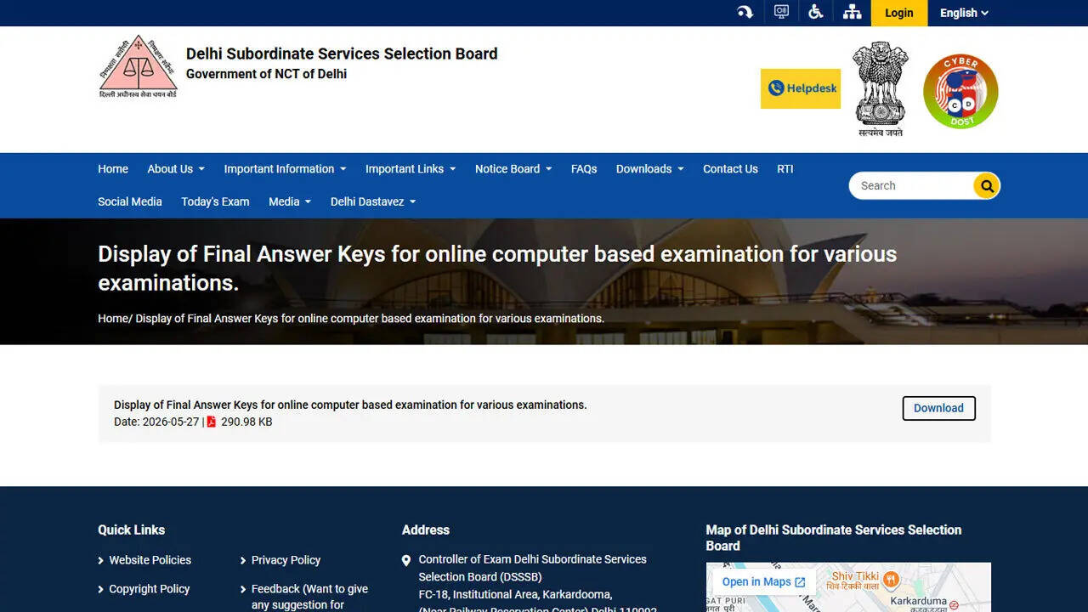Image resolution: width=1088 pixels, height=612 pixels.
Task: Click the Open in Maps button
Action: coord(762,582)
